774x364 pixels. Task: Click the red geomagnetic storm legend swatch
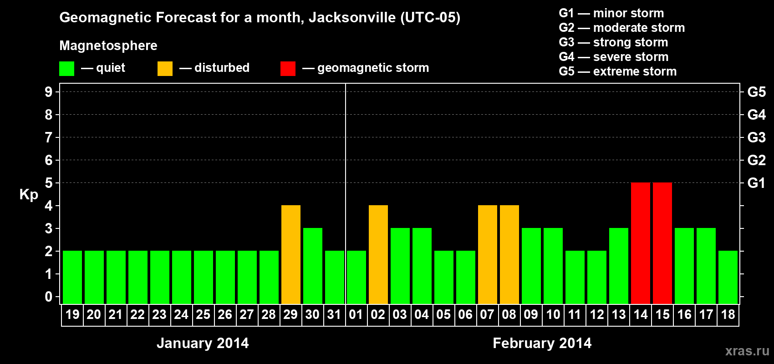pyautogui.click(x=288, y=69)
